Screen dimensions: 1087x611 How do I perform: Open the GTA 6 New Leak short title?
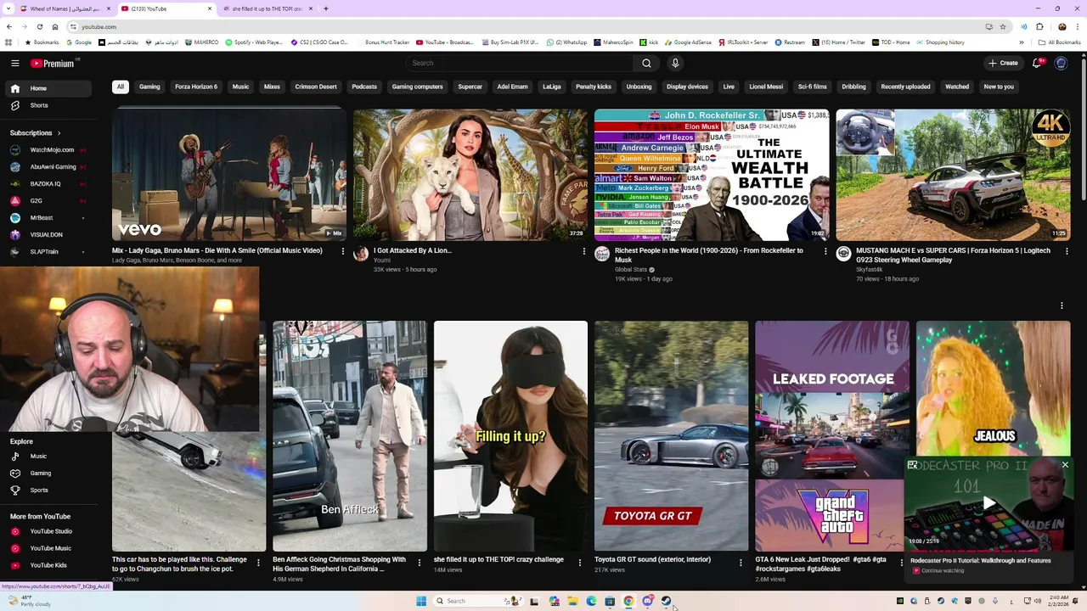[820, 564]
